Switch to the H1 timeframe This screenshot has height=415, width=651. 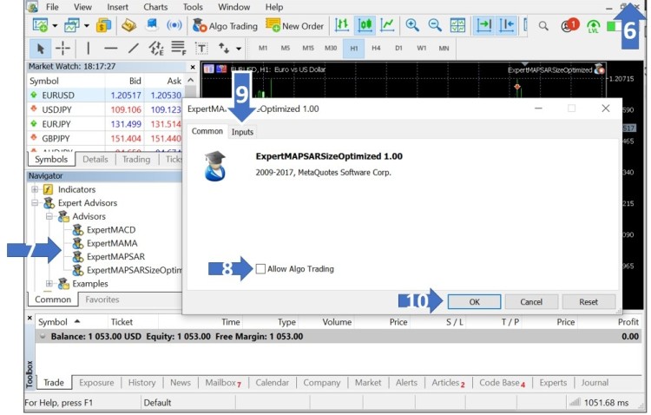353,49
